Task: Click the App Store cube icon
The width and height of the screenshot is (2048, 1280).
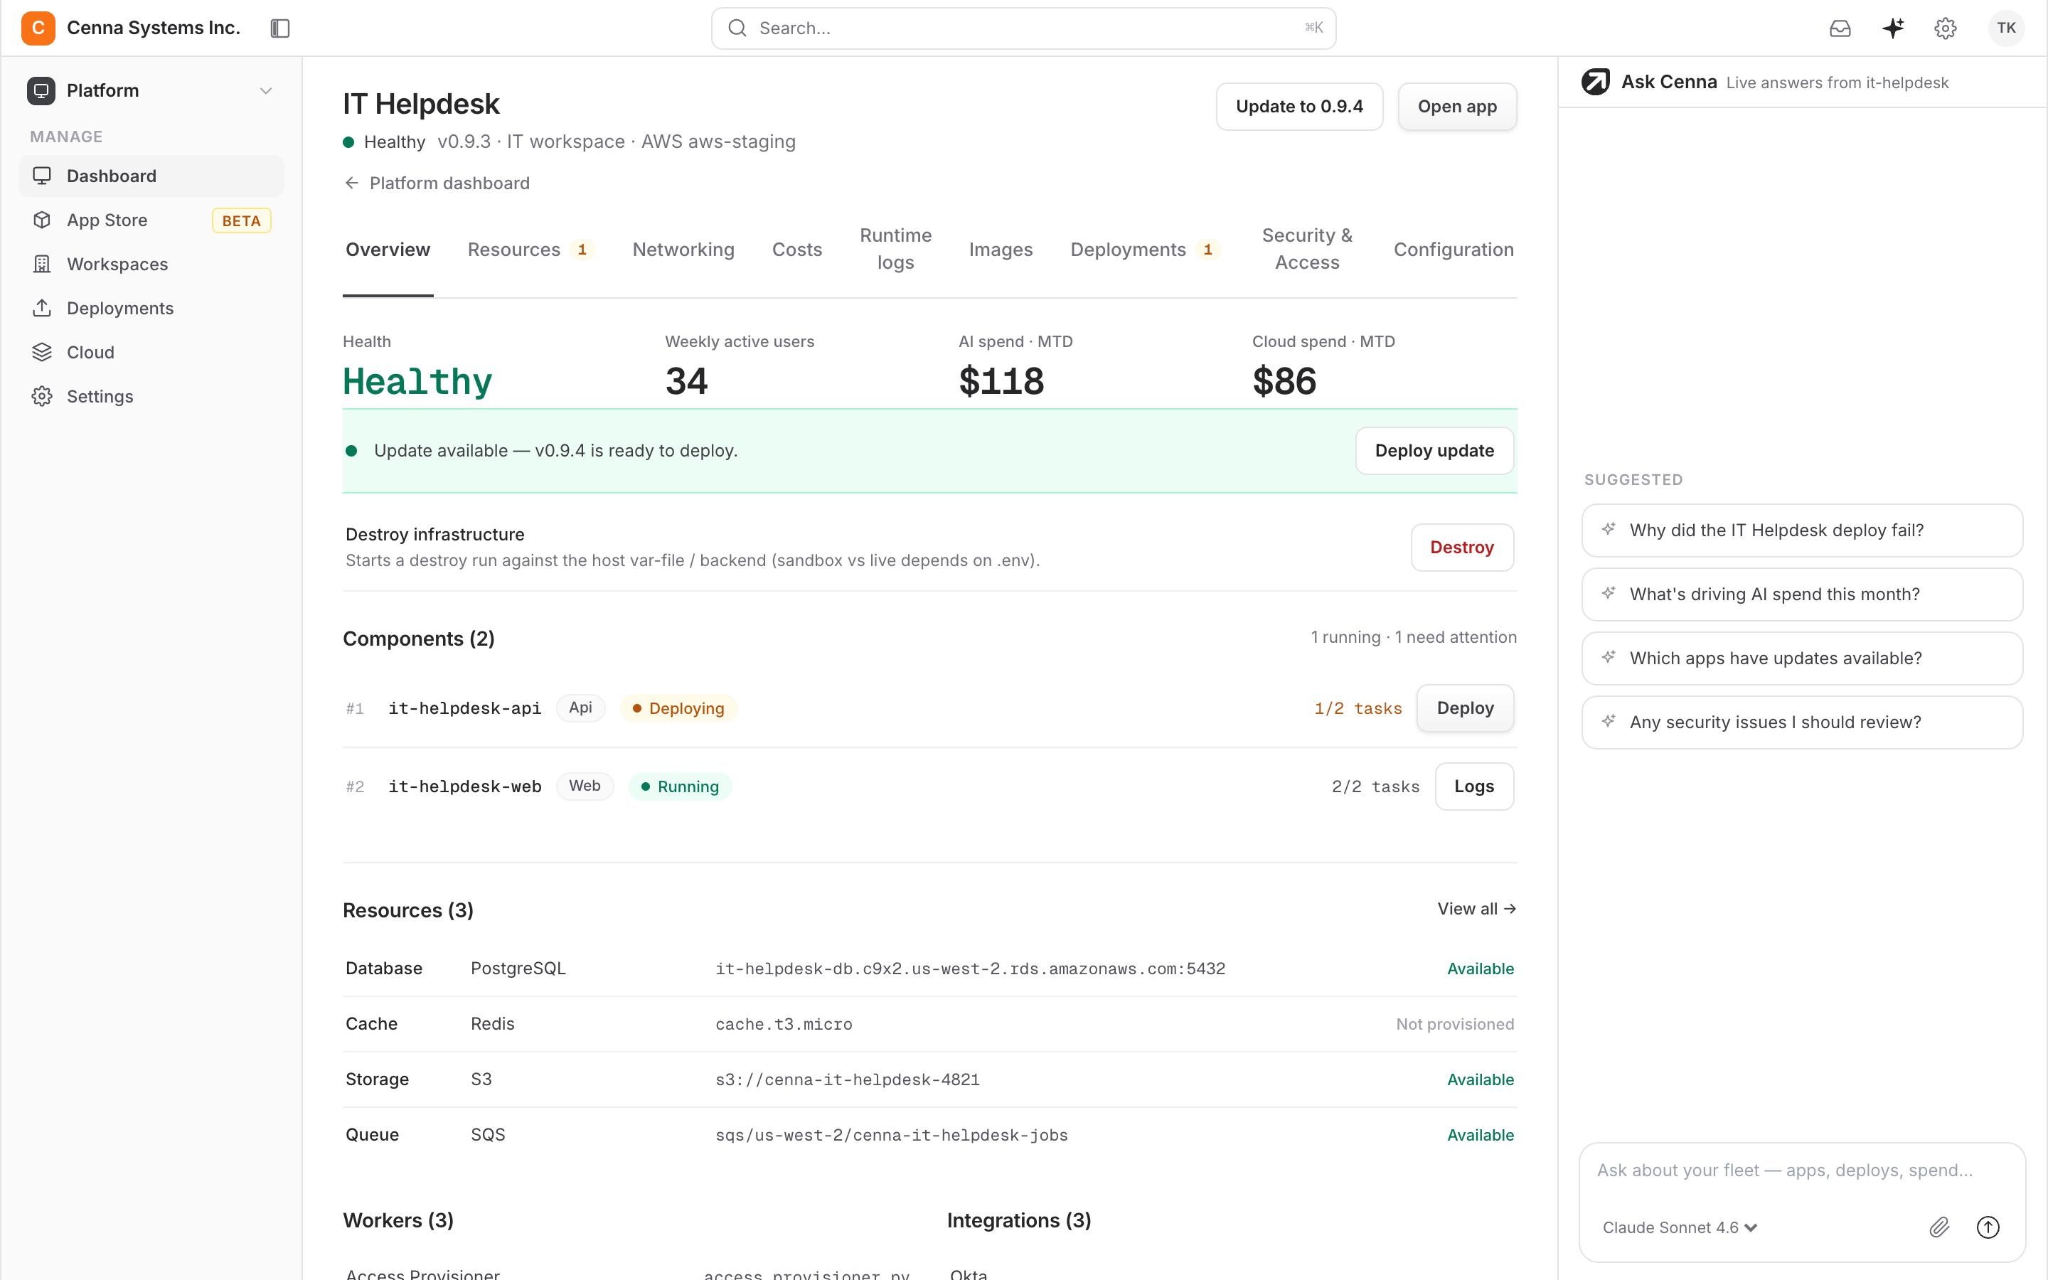Action: click(x=41, y=220)
